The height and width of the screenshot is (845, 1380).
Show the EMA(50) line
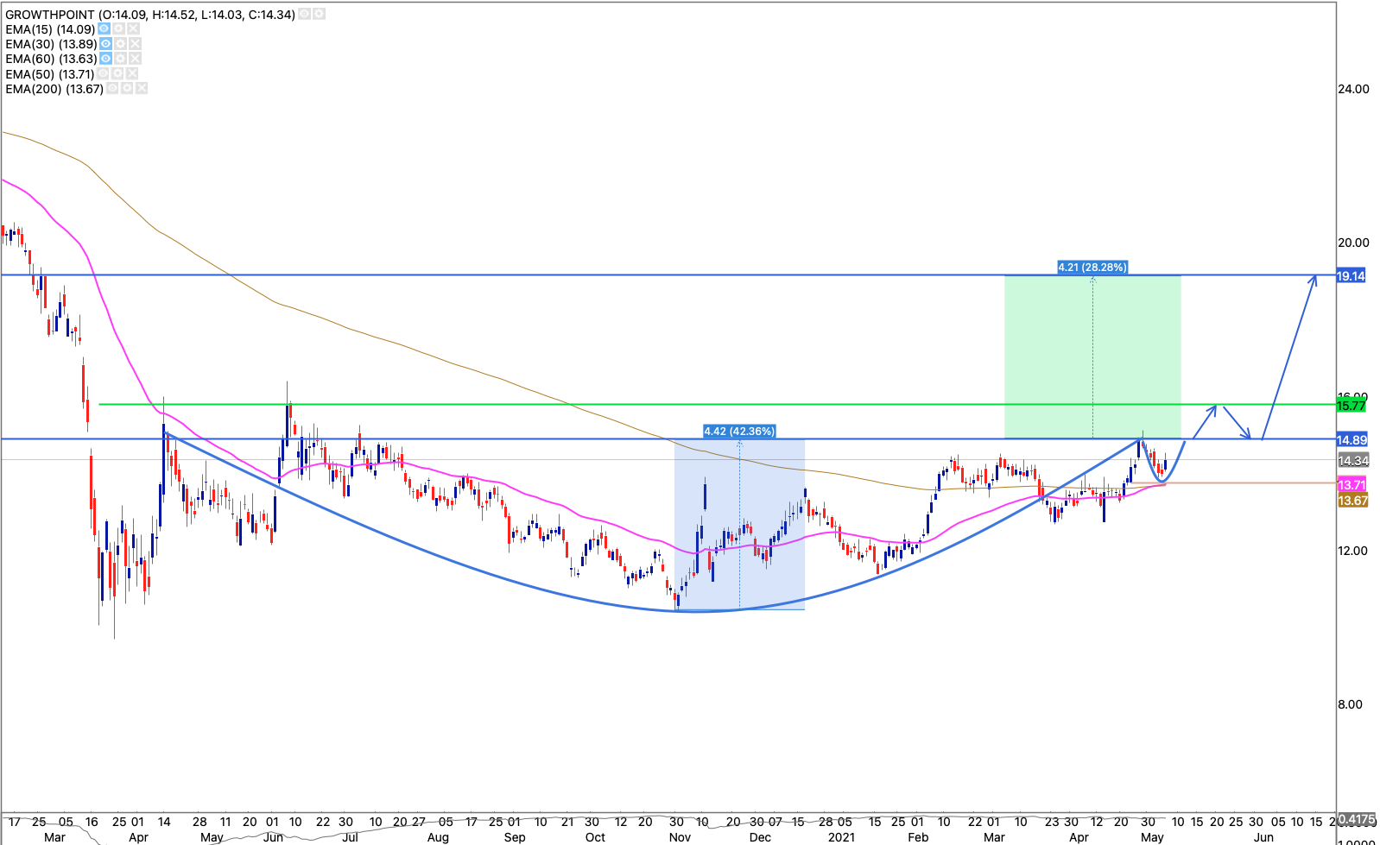[x=104, y=74]
